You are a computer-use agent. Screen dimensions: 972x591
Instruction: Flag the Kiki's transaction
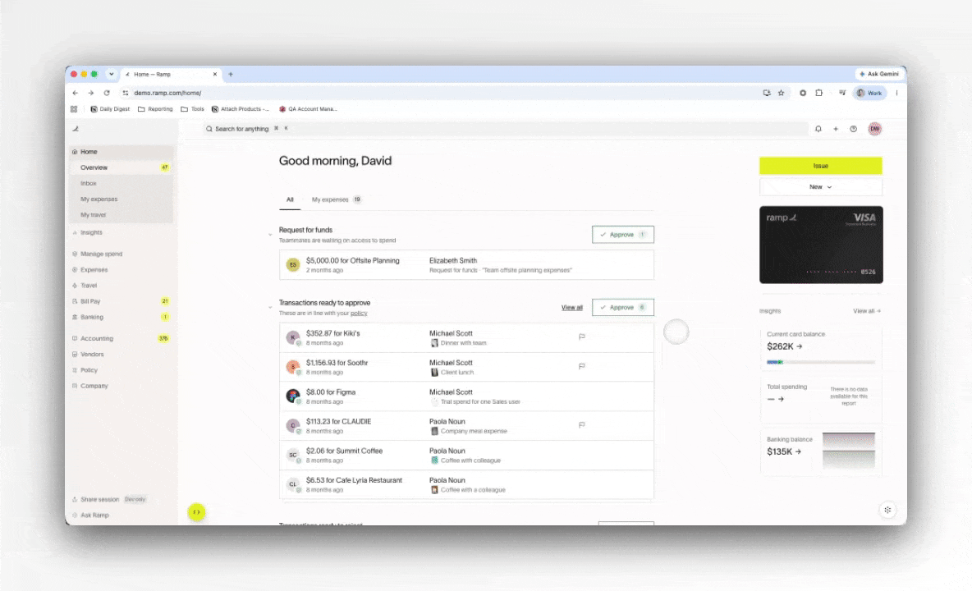tap(581, 337)
